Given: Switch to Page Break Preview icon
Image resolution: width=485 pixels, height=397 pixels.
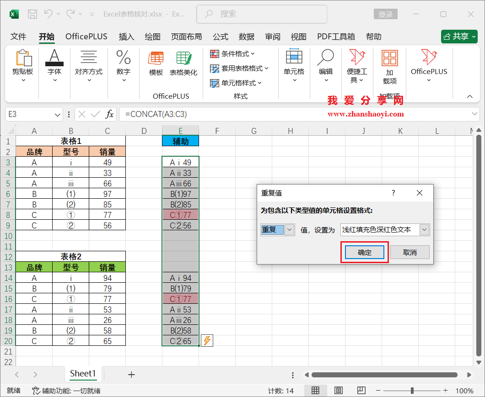Looking at the screenshot, I should tap(361, 391).
